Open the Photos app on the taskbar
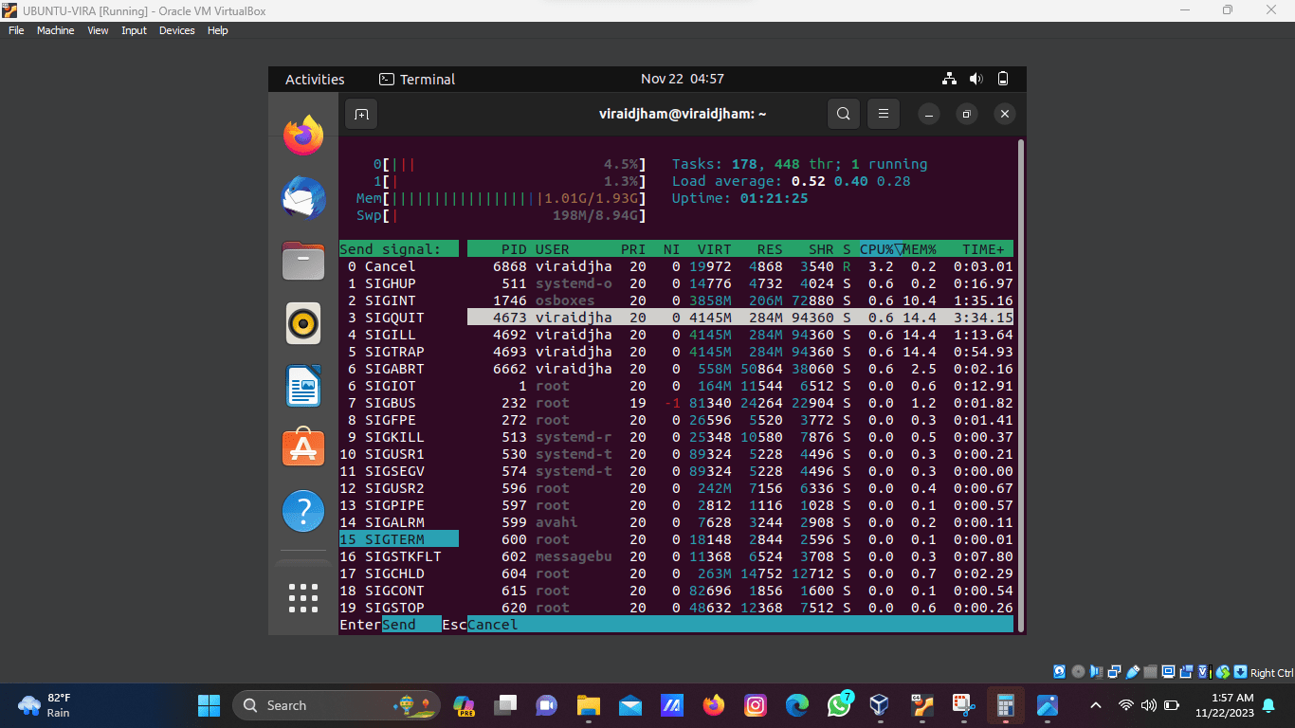 (1048, 705)
